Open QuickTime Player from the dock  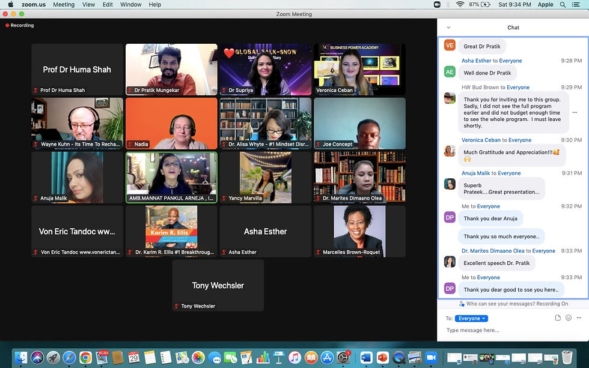[x=398, y=358]
